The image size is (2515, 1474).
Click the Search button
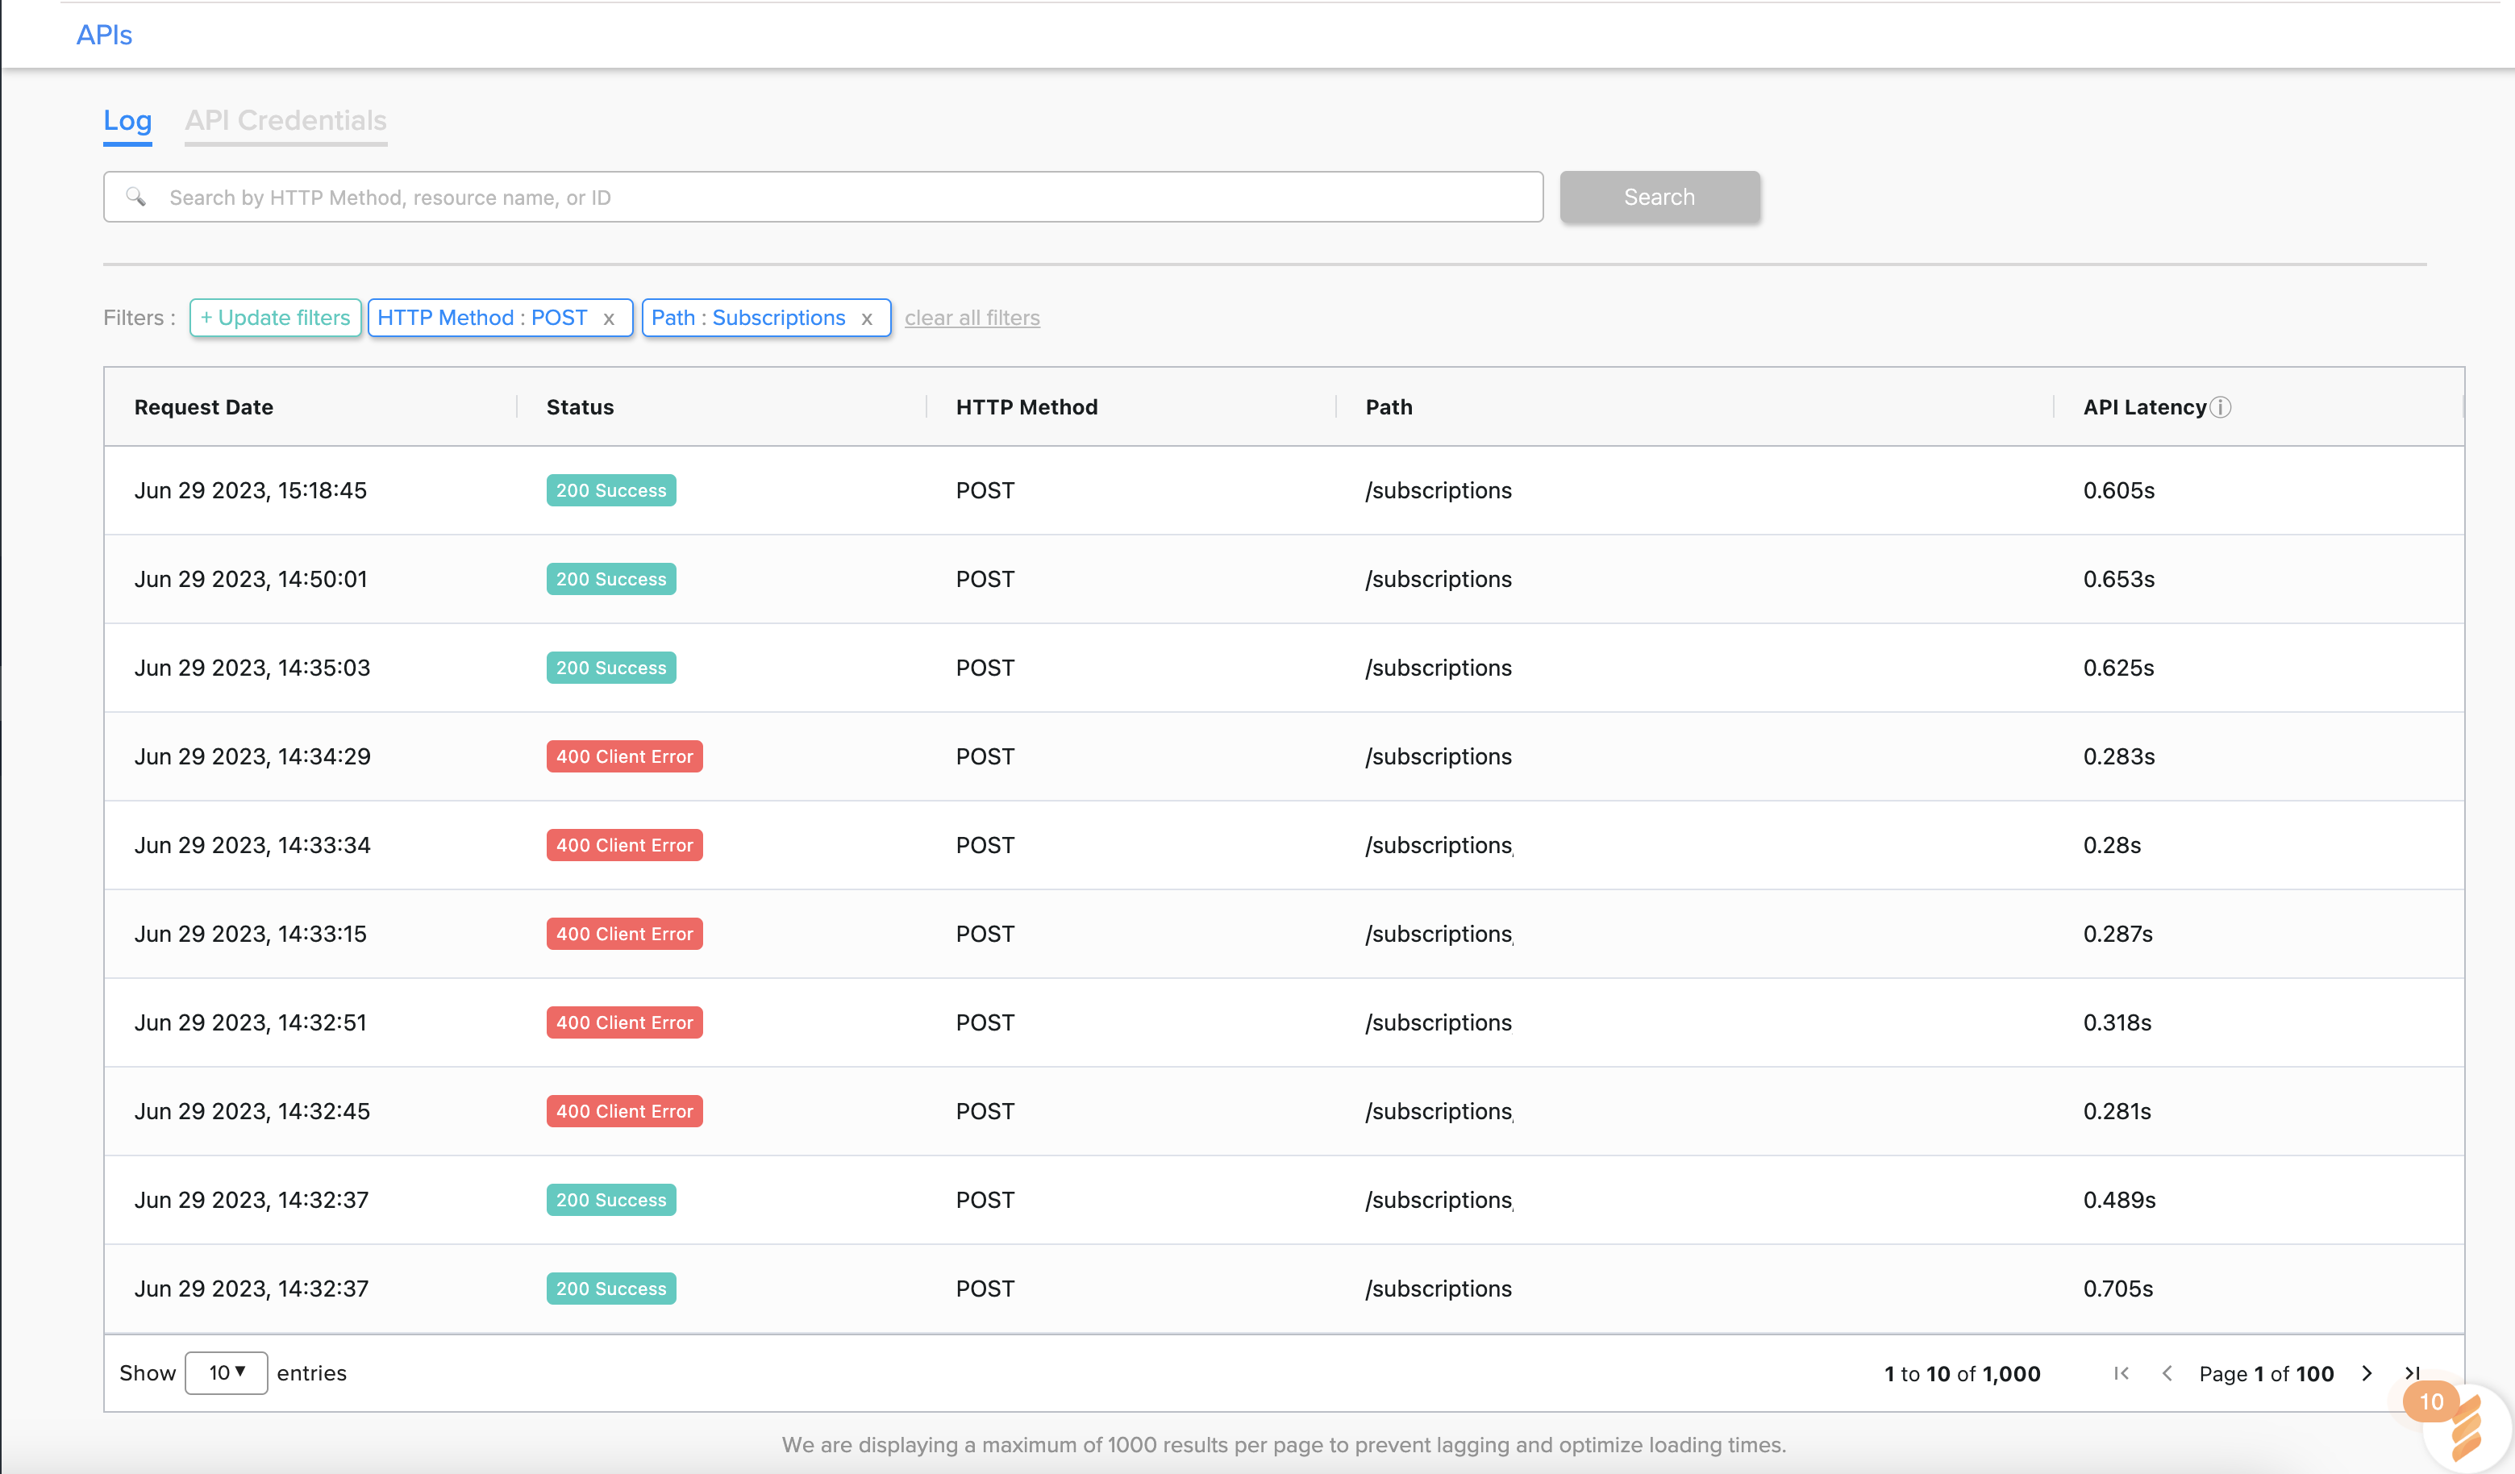pos(1659,197)
